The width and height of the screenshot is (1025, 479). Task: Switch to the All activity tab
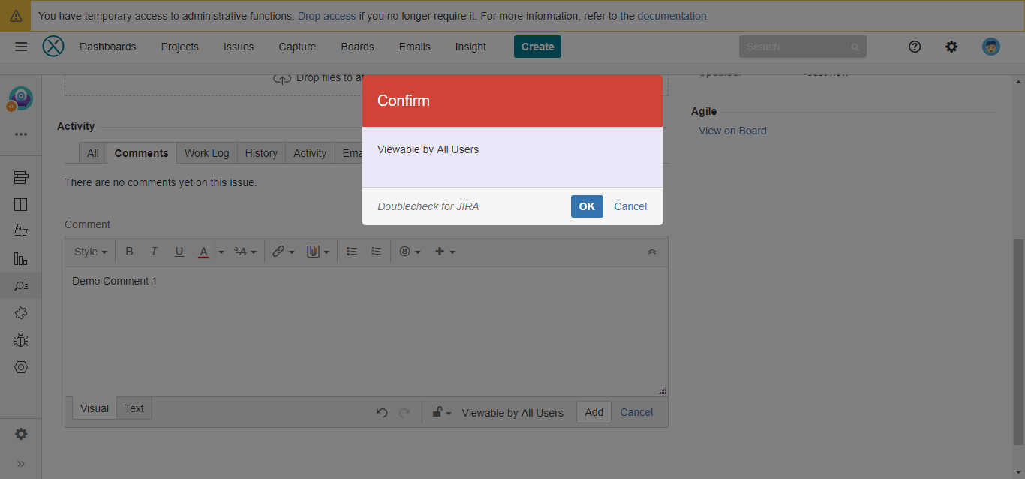click(93, 153)
